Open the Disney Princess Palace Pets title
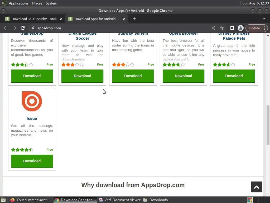This screenshot has height=203, width=270. [234, 36]
